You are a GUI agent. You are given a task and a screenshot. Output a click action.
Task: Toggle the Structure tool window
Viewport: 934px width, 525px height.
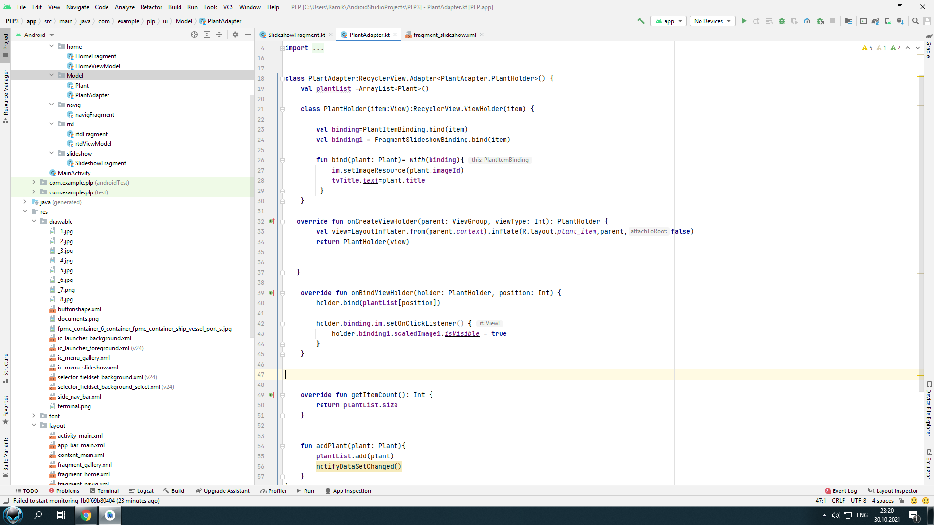5,368
